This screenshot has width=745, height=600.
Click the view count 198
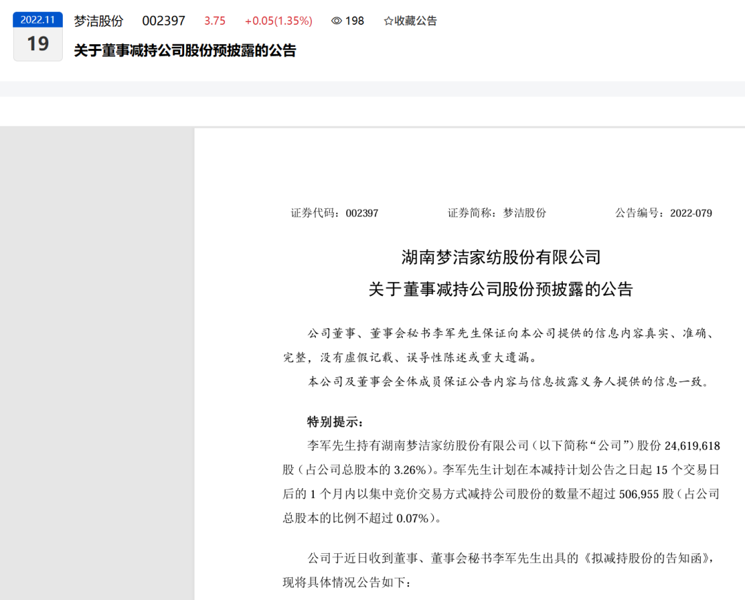coord(355,21)
